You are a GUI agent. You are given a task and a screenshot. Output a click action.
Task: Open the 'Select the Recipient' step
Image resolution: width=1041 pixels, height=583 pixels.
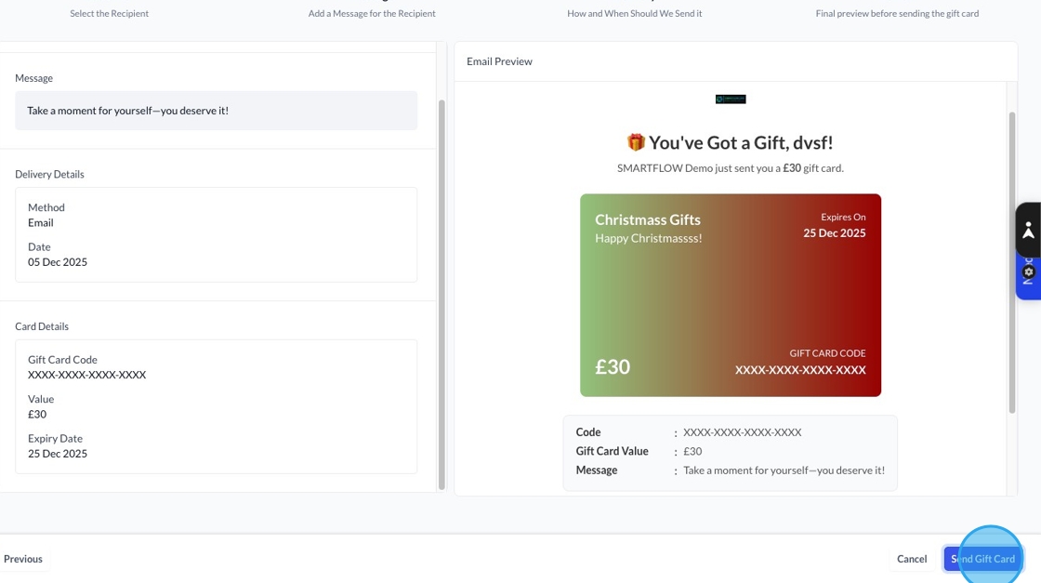110,13
